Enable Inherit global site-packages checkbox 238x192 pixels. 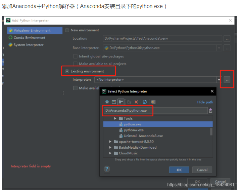75,56
